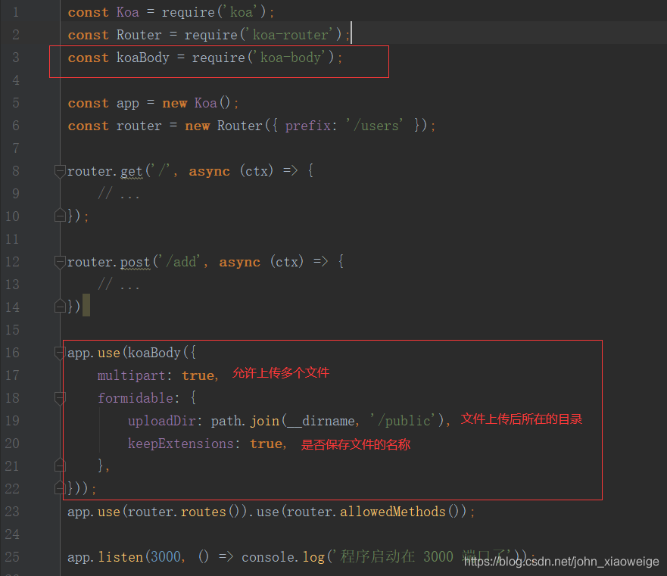Viewport: 667px width, 576px height.
Task: Click Koa() constructor call on line 5
Action: [x=213, y=102]
